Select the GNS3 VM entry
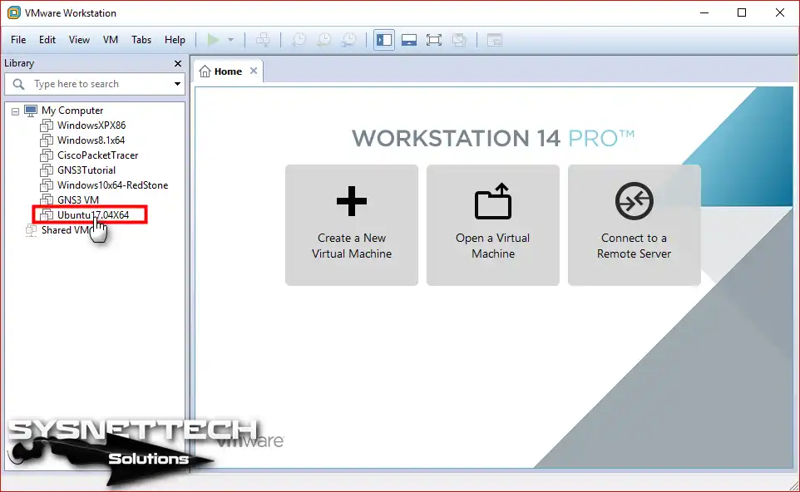The width and height of the screenshot is (800, 492). (x=78, y=199)
